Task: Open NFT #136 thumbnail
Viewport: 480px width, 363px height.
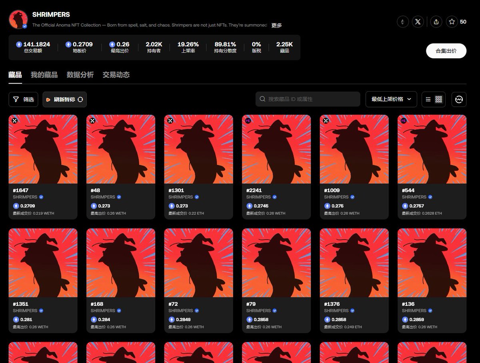Action: [x=432, y=263]
